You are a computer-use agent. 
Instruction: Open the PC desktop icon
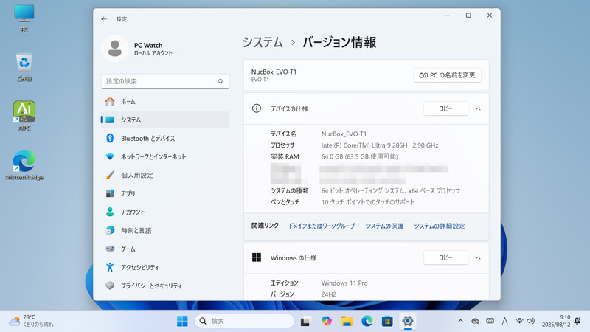24,18
